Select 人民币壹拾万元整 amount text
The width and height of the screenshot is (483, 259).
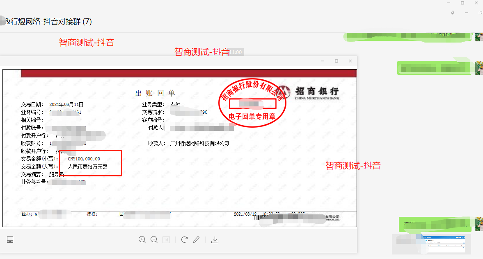tap(87, 167)
